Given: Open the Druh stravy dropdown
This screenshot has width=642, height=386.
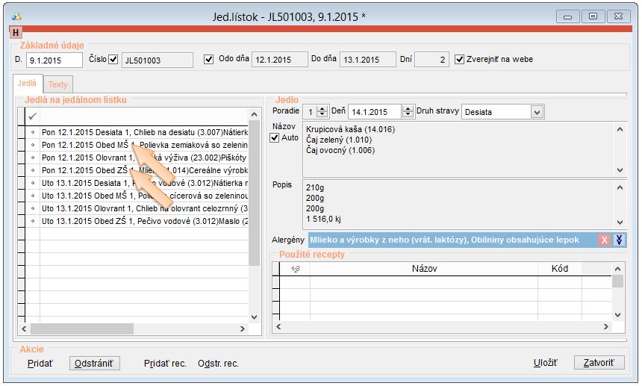Looking at the screenshot, I should (x=536, y=112).
